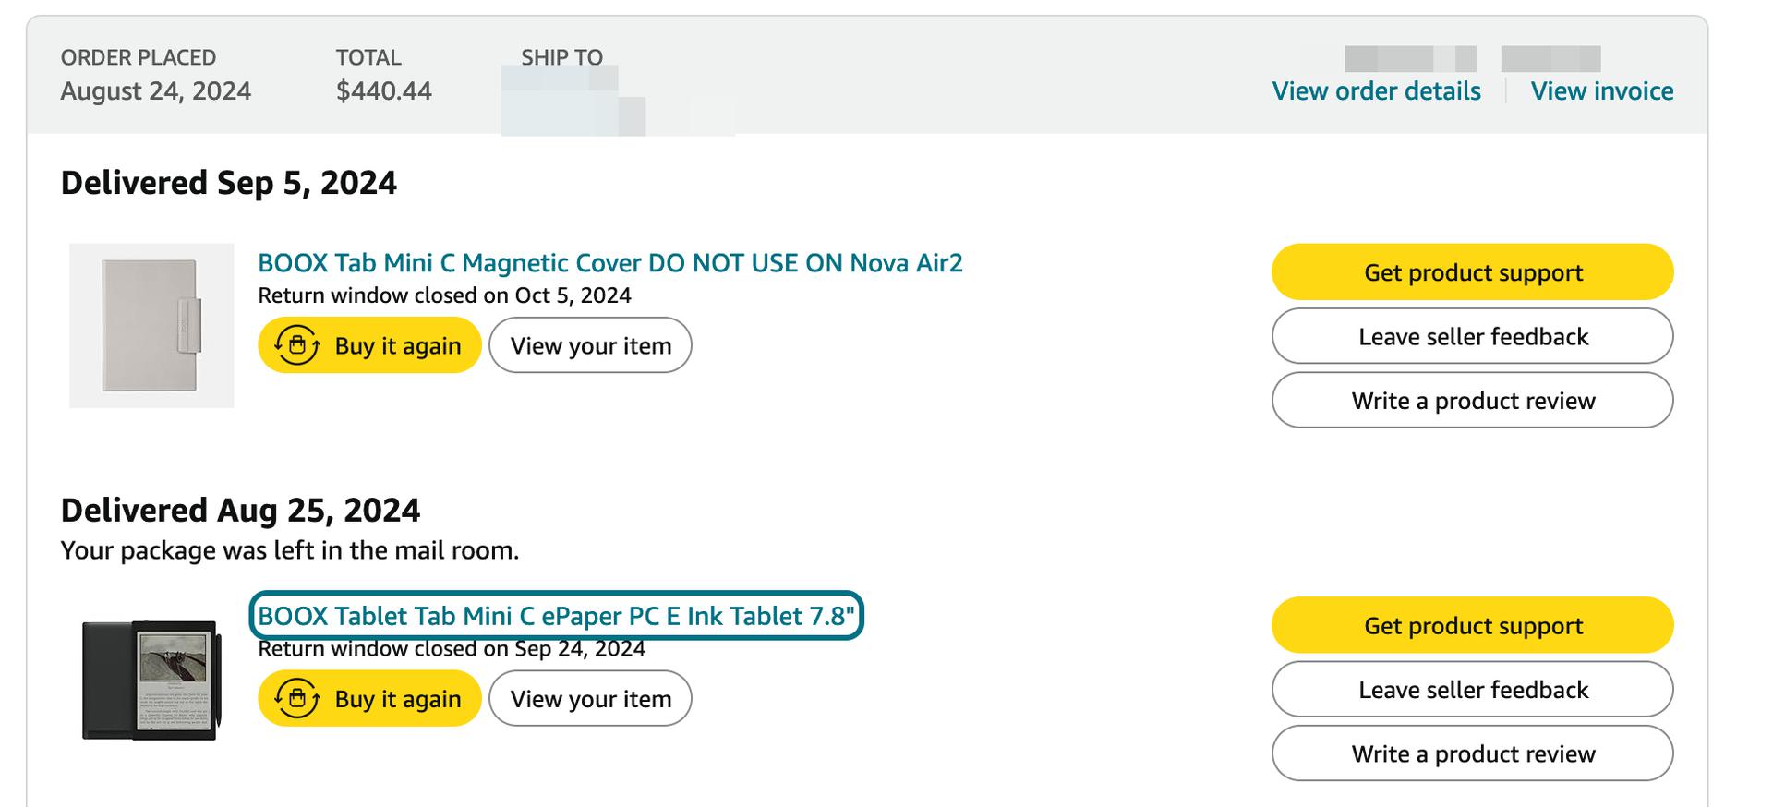Open the BOOX Magnetic Cover product thumbnail
The image size is (1773, 807).
click(x=151, y=325)
